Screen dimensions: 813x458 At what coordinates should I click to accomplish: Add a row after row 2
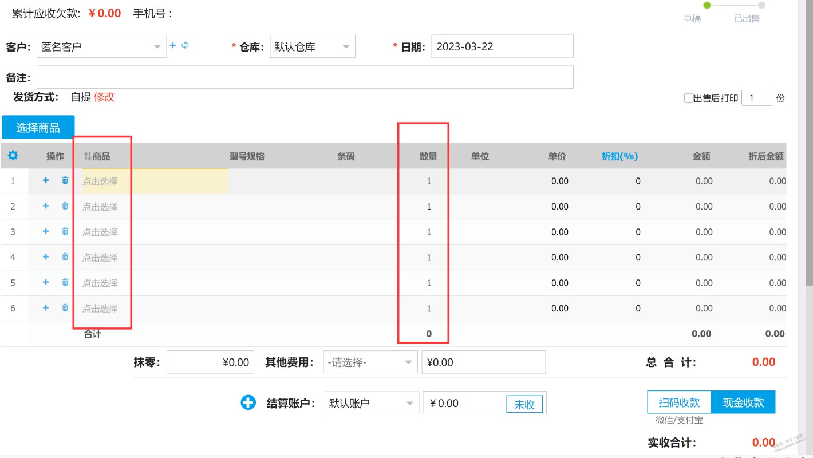coord(46,206)
